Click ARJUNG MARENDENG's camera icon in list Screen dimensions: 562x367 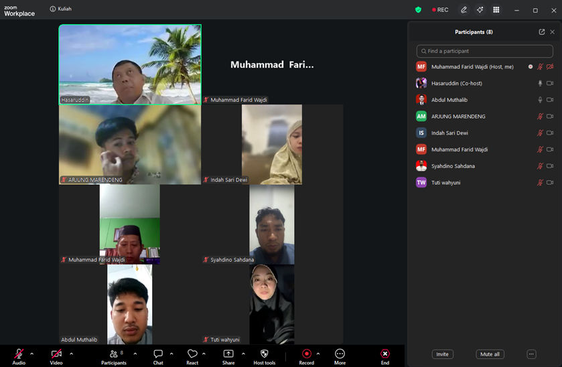click(x=550, y=116)
